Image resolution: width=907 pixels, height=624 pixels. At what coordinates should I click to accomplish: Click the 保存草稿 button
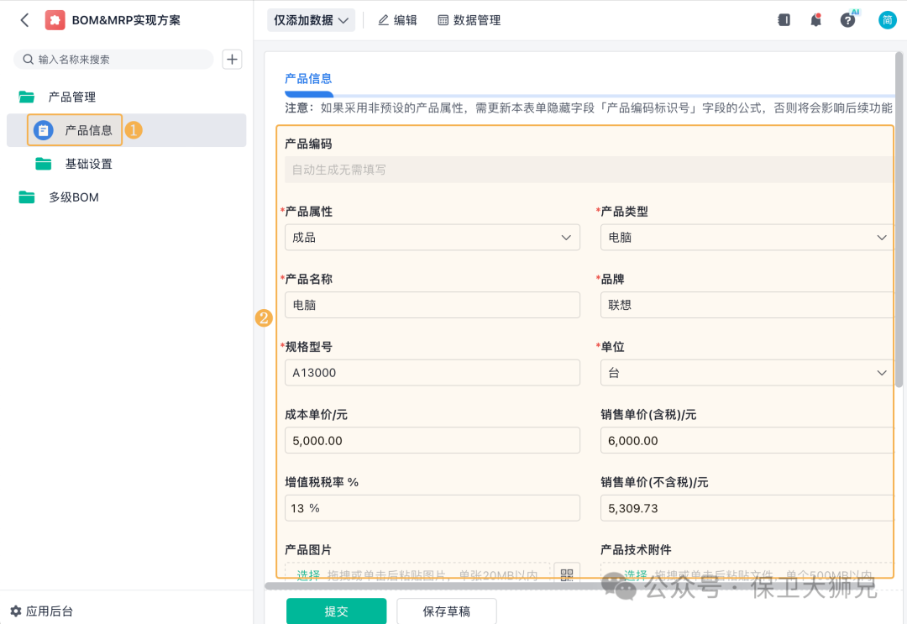[446, 611]
